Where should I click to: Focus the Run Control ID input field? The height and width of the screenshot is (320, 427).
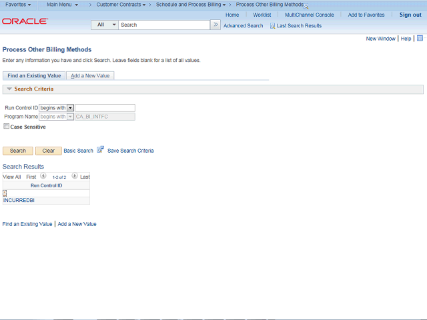(x=105, y=108)
